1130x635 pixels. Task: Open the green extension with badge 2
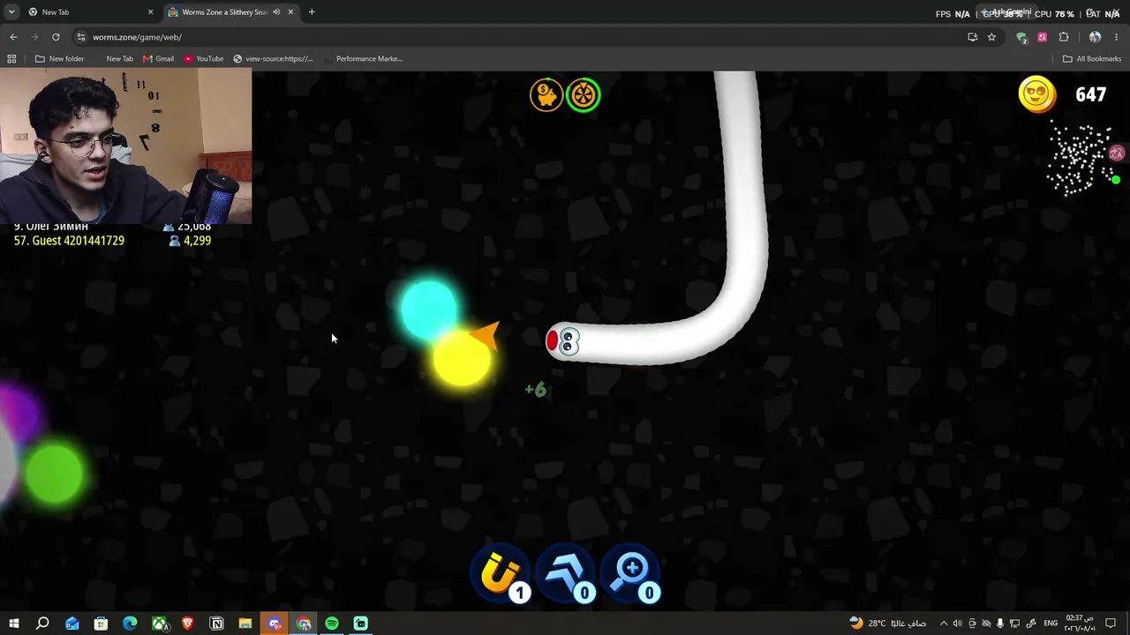tap(1022, 37)
